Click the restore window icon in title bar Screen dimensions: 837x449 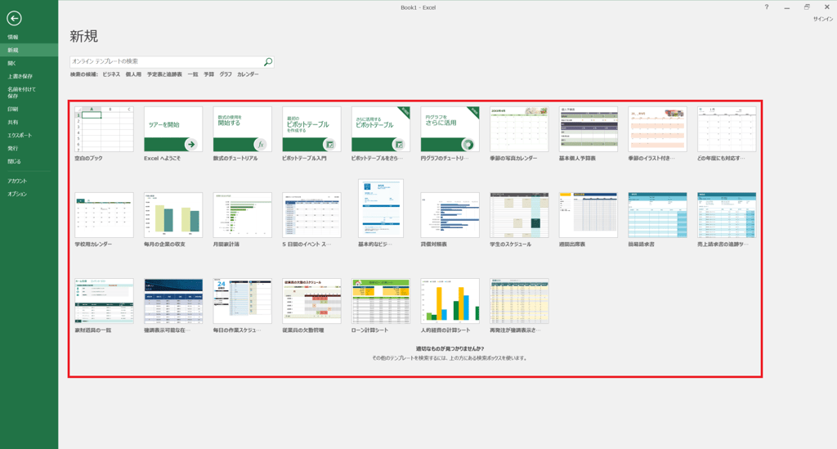pos(807,7)
